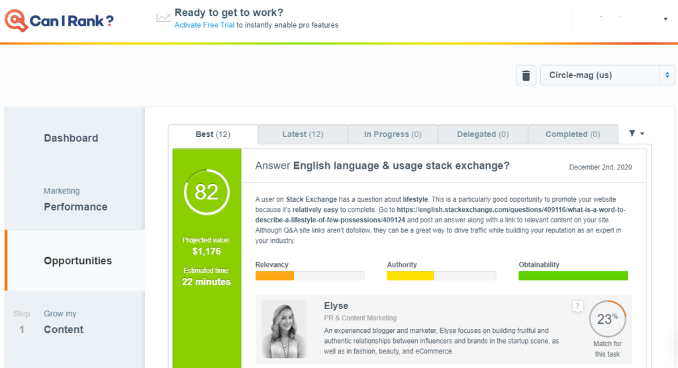Open the english.stackexchange.com question link

440,215
